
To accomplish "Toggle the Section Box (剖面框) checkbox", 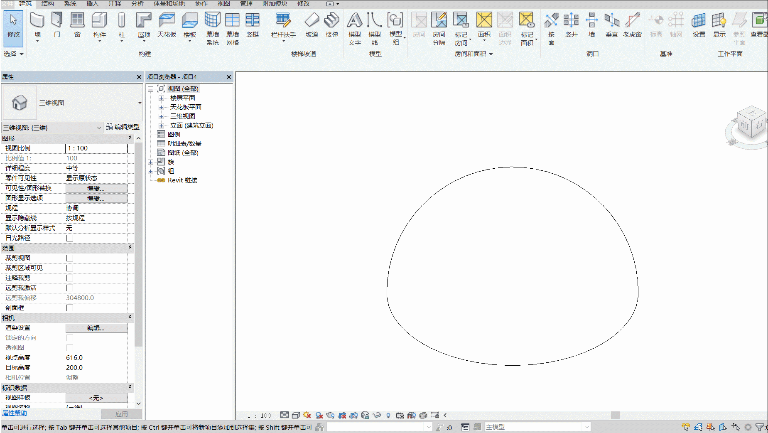I will pyautogui.click(x=70, y=308).
